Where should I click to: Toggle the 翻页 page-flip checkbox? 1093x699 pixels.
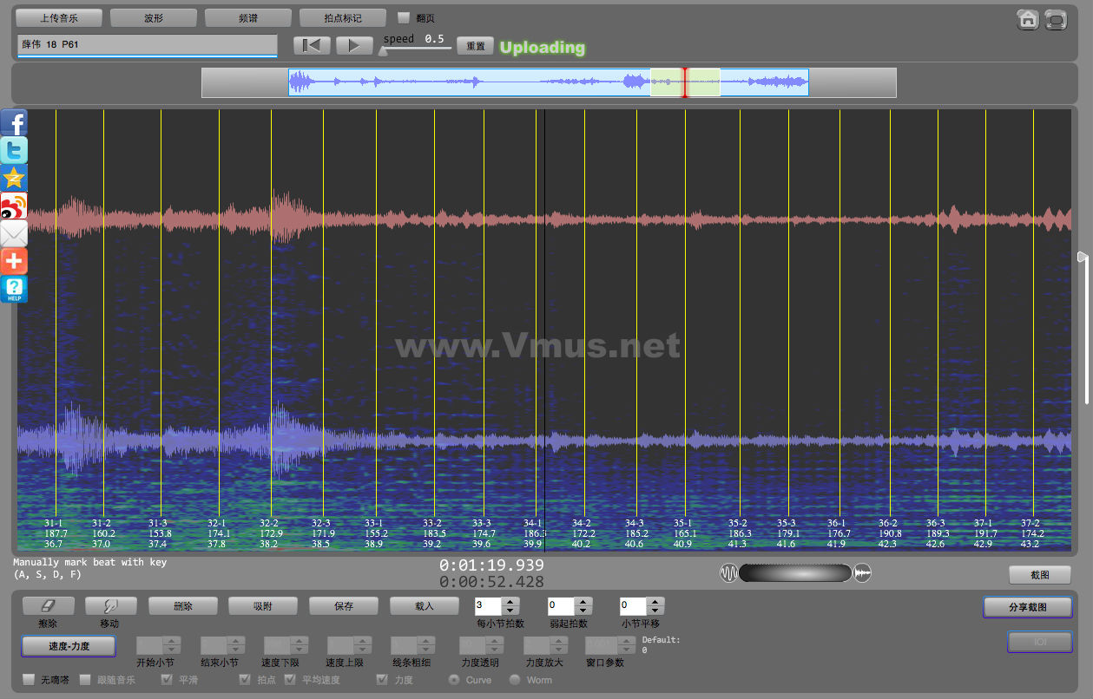click(x=404, y=17)
